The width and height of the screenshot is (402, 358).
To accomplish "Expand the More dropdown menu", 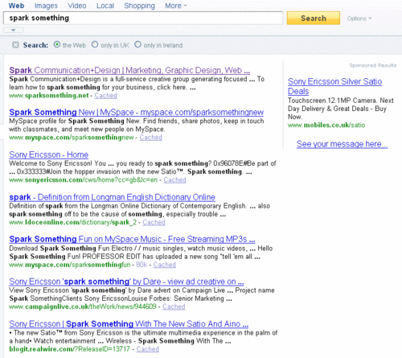I will point(176,6).
